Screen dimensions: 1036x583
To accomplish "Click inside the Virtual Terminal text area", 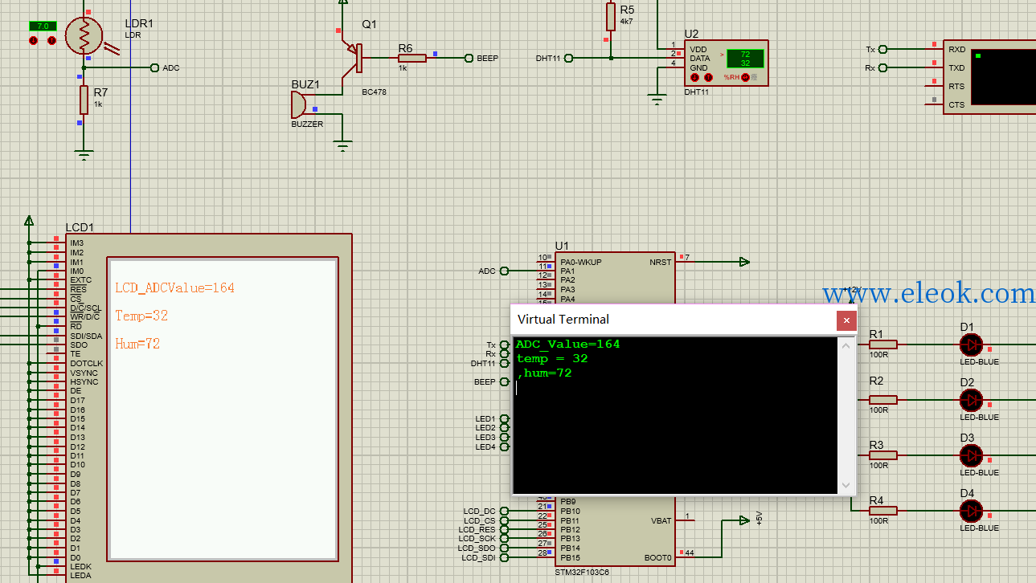I will [675, 414].
